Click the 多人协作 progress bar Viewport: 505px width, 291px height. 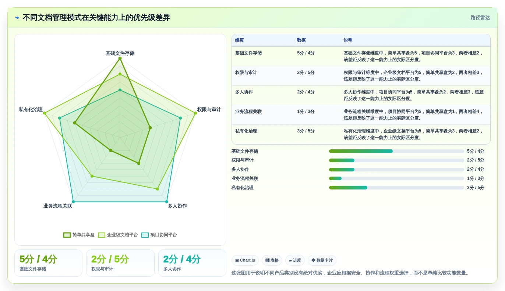[x=396, y=170]
